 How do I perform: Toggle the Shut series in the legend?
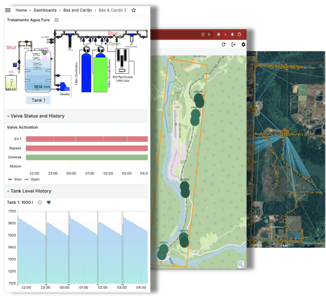[15, 179]
